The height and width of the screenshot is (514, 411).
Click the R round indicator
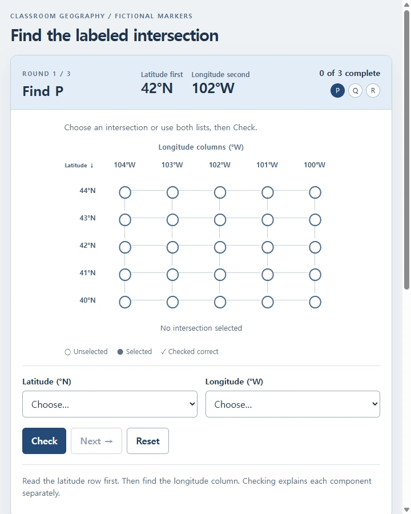pos(373,90)
